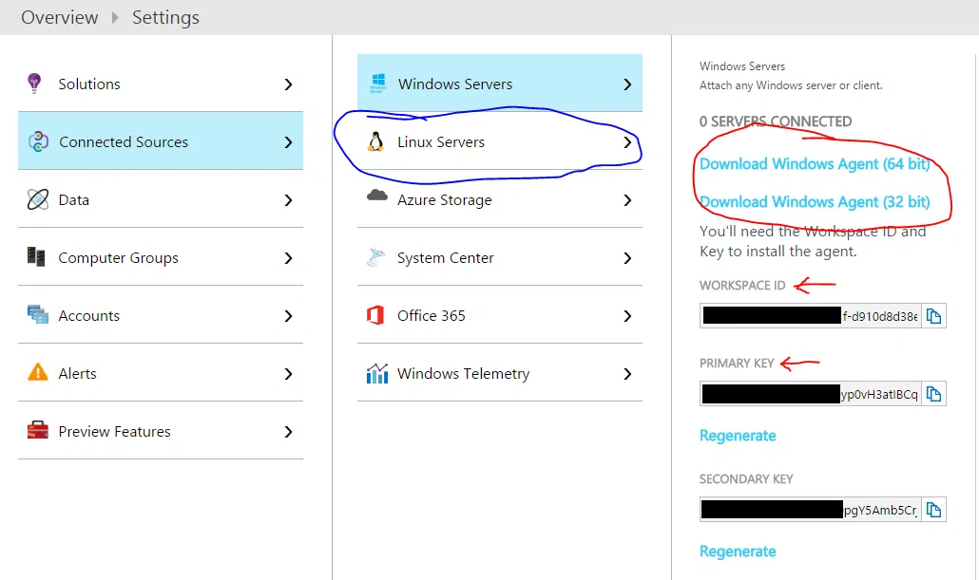Copy the Workspace ID to clipboard
Viewport: 979px width, 580px height.
click(933, 316)
